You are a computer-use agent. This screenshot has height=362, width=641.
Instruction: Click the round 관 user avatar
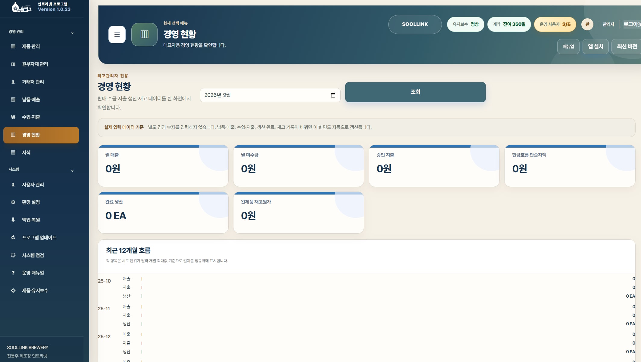tap(587, 24)
